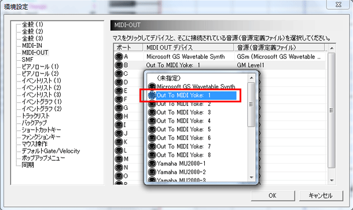Click ポート column header
Image resolution: width=353 pixels, height=210 pixels.
[128, 47]
